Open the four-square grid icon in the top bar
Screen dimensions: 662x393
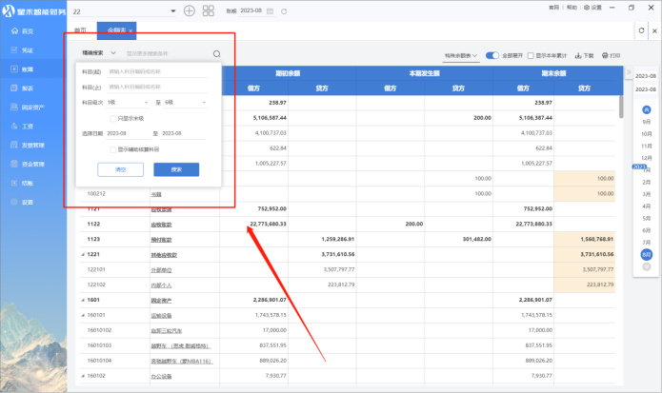209,10
